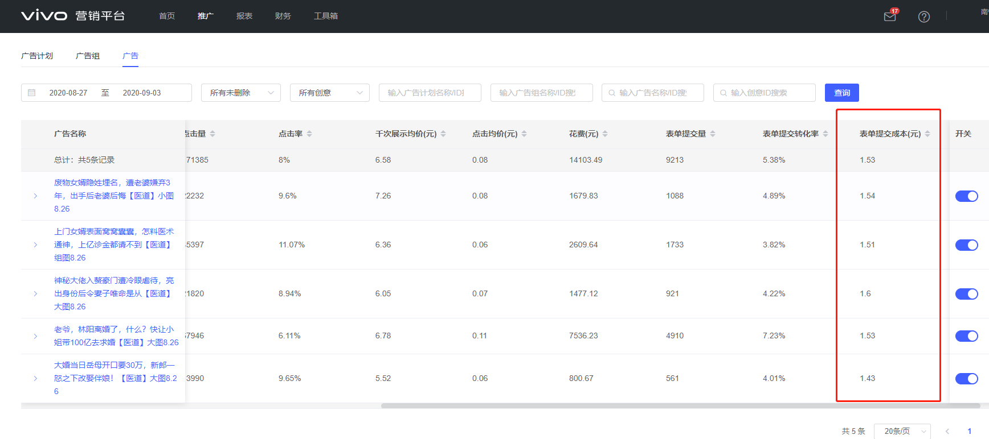The width and height of the screenshot is (989, 439).
Task: Click the 输入广告名称 search field
Action: tap(653, 93)
